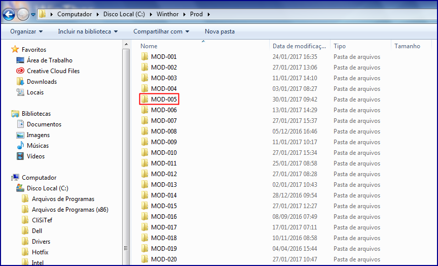Click the Imagens library icon
The image size is (438, 266).
(x=20, y=135)
